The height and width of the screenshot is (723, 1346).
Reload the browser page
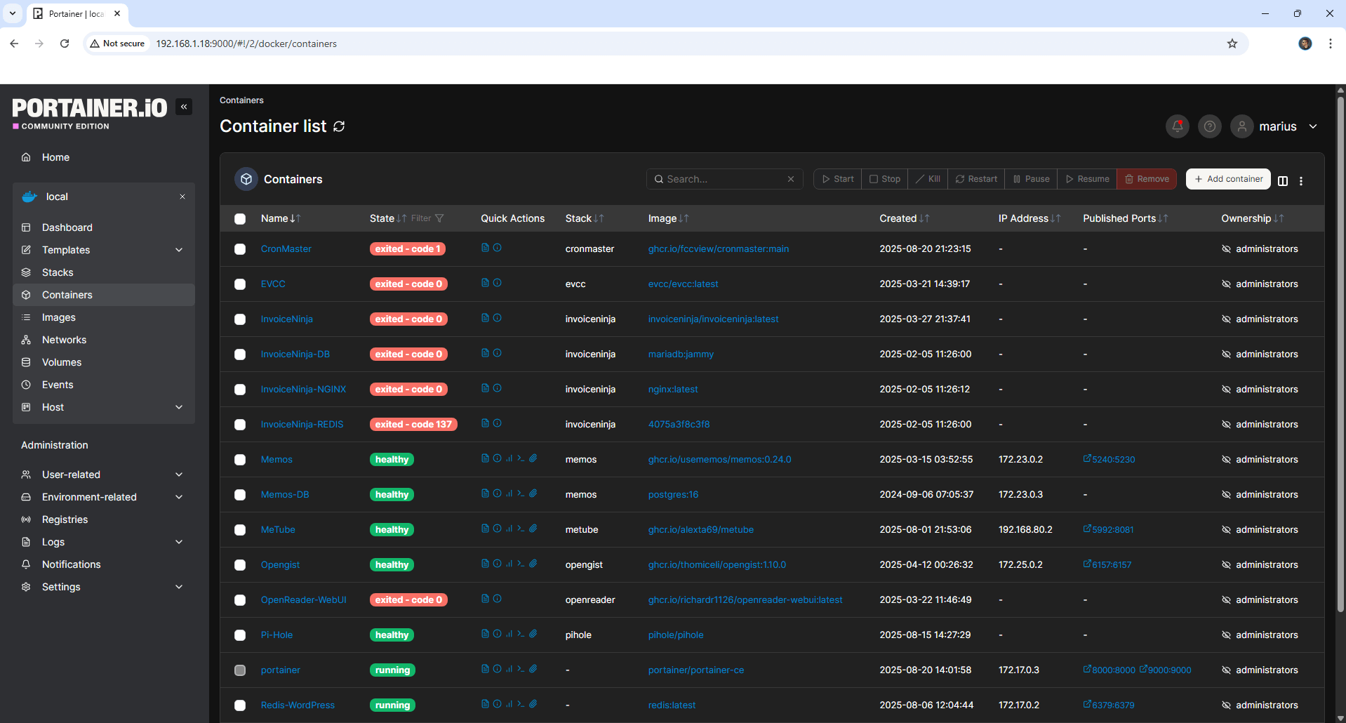[x=65, y=44]
